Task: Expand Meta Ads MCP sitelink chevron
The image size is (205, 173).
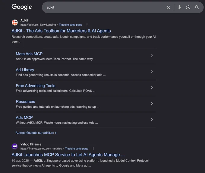Action: pos(152,56)
